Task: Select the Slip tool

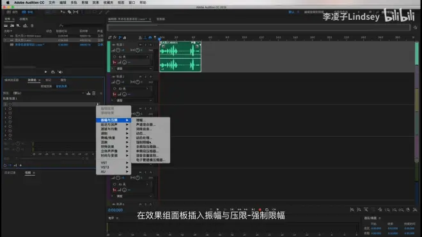Action: (76, 12)
